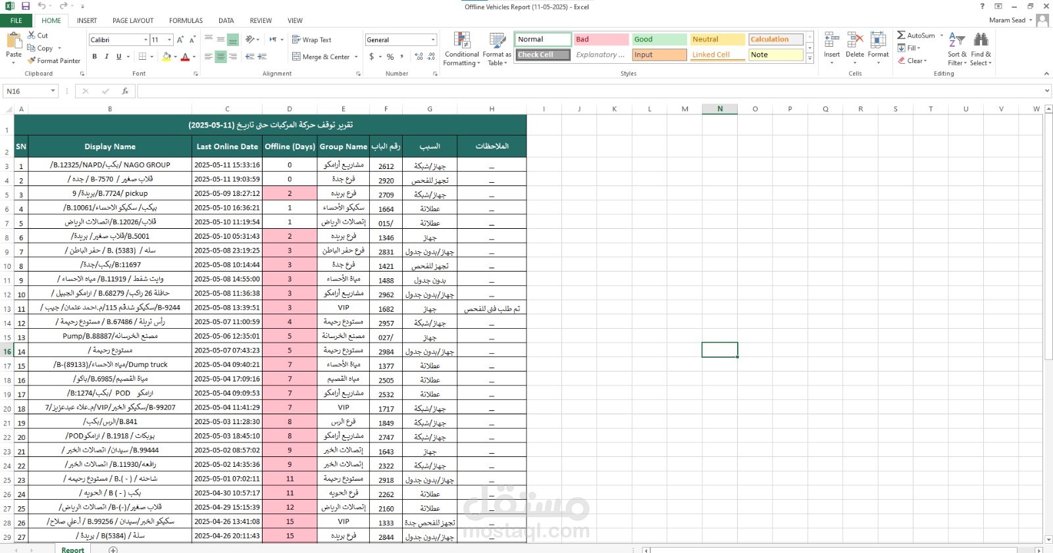Open the Excel Help question mark
Viewport: 1053px width, 553px height.
(982, 7)
